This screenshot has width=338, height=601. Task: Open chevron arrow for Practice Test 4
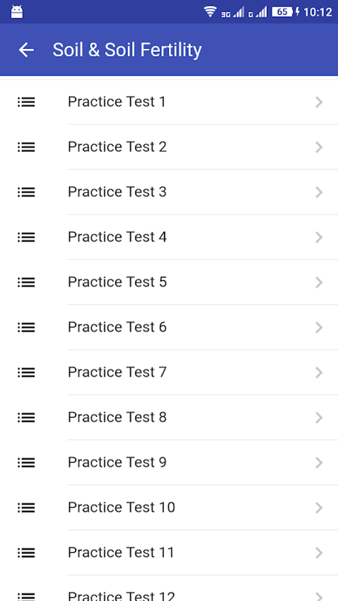click(x=319, y=237)
